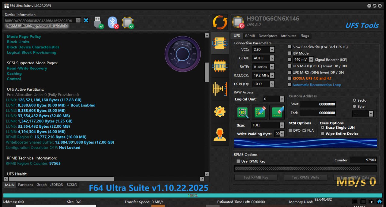This screenshot has width=386, height=207.
Task: Check the Use RPMB Key box
Action: 238,161
